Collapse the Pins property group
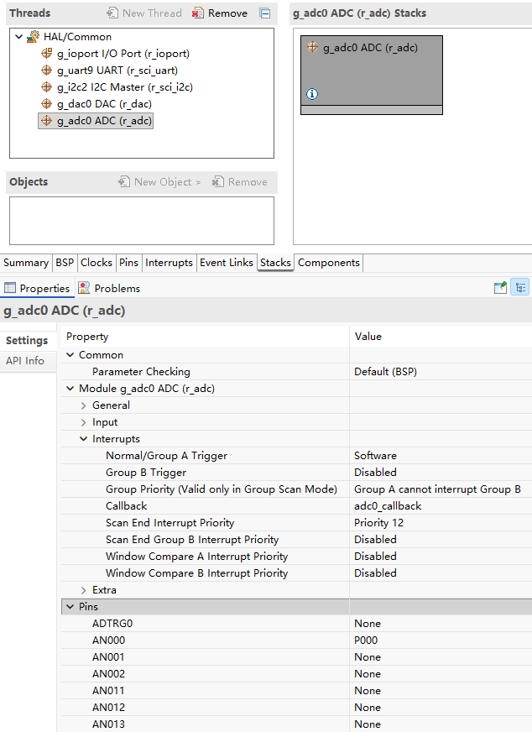 (70, 607)
